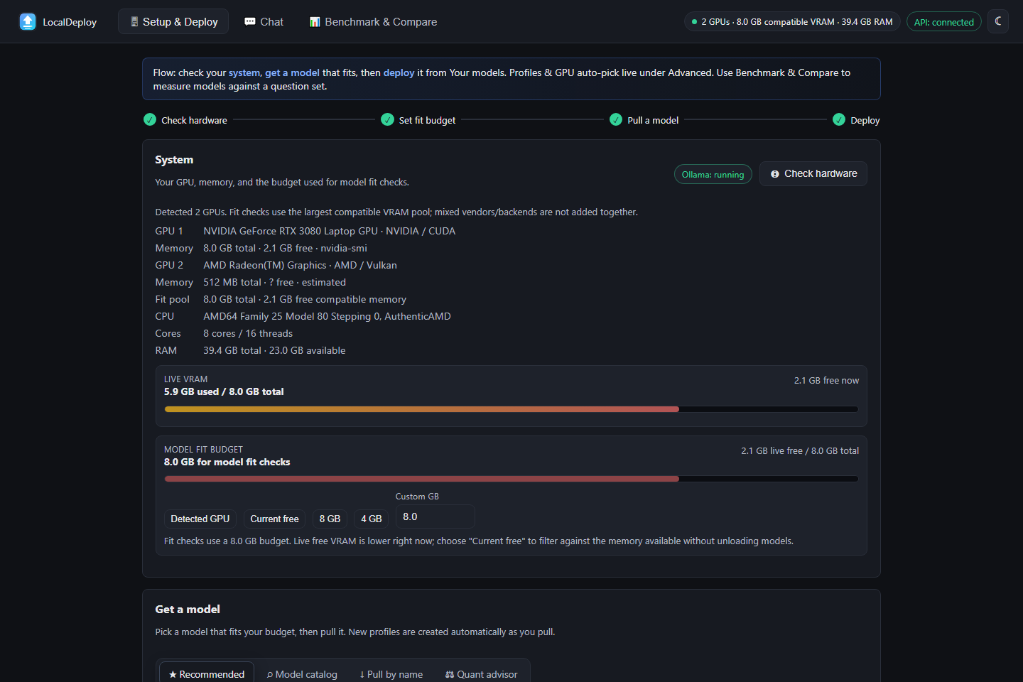Open the Quant advisor tab

(482, 674)
